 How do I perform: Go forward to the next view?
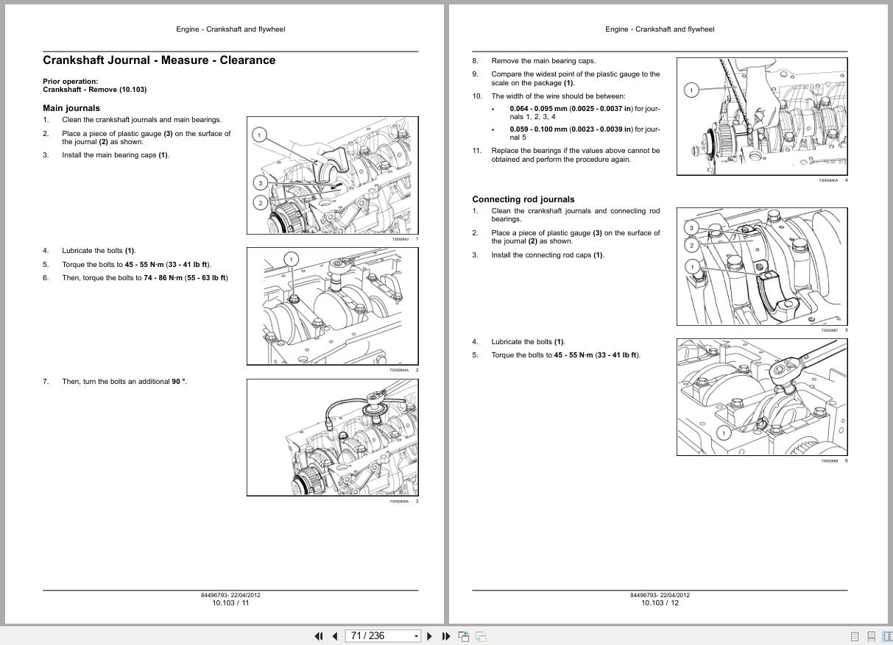[x=481, y=635]
